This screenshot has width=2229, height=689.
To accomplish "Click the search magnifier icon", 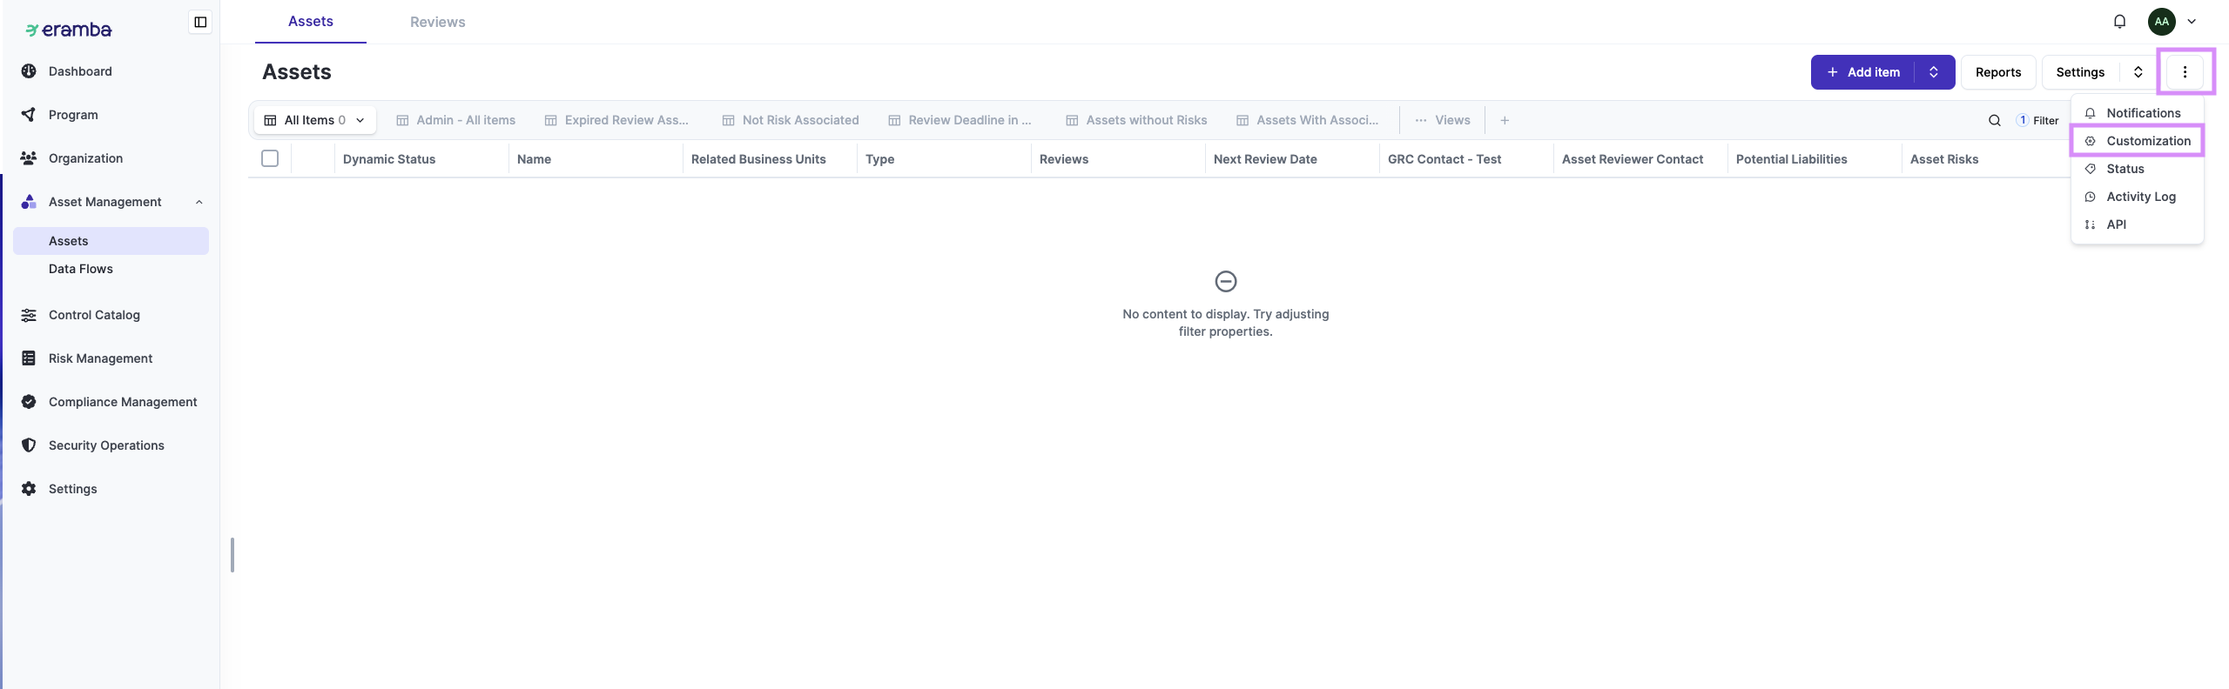I will 1994,121.
